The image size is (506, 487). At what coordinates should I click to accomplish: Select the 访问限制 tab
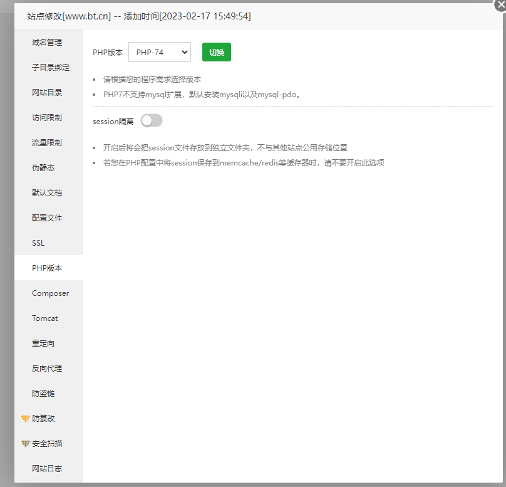(47, 118)
